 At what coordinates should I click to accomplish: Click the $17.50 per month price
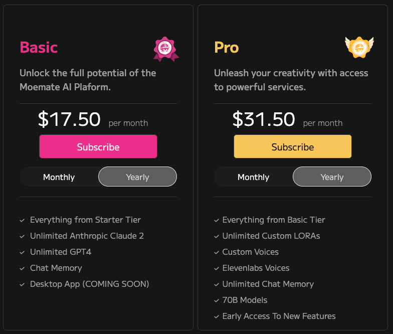[x=70, y=120]
